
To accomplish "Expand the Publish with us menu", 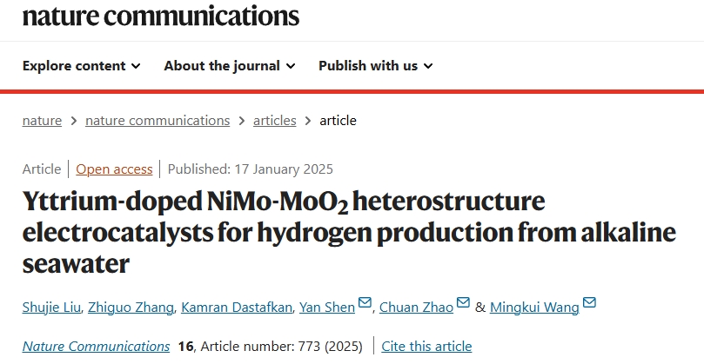I will pos(375,66).
